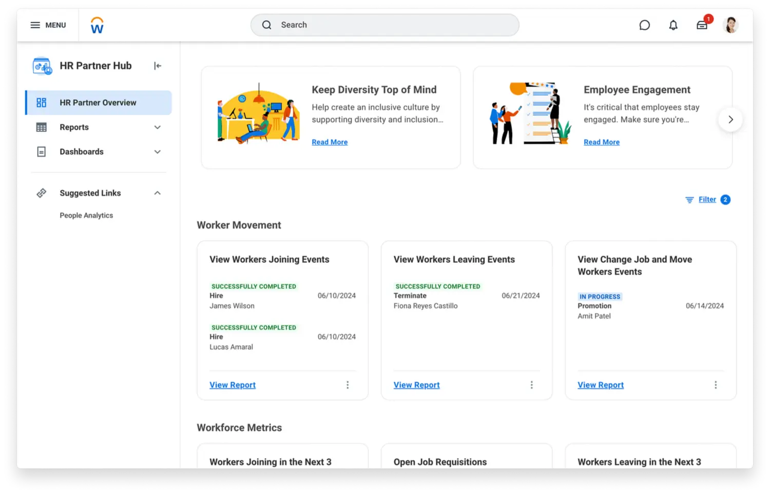This screenshot has height=494, width=770.
Task: Open the notifications bell icon
Action: (x=673, y=25)
